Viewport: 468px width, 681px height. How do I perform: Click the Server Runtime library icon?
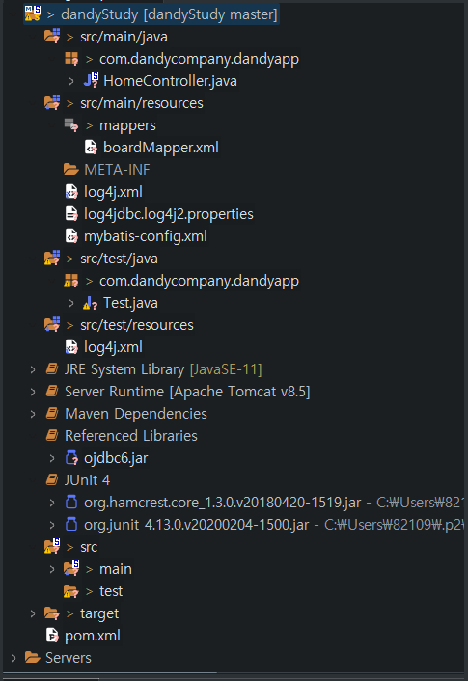pos(52,392)
